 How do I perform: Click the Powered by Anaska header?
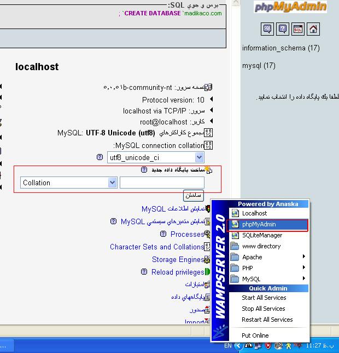[x=268, y=204]
